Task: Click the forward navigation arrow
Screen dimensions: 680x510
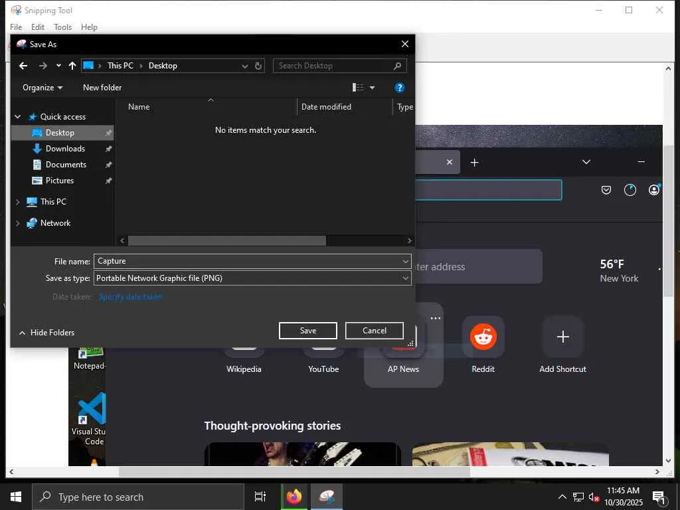Action: (42, 66)
